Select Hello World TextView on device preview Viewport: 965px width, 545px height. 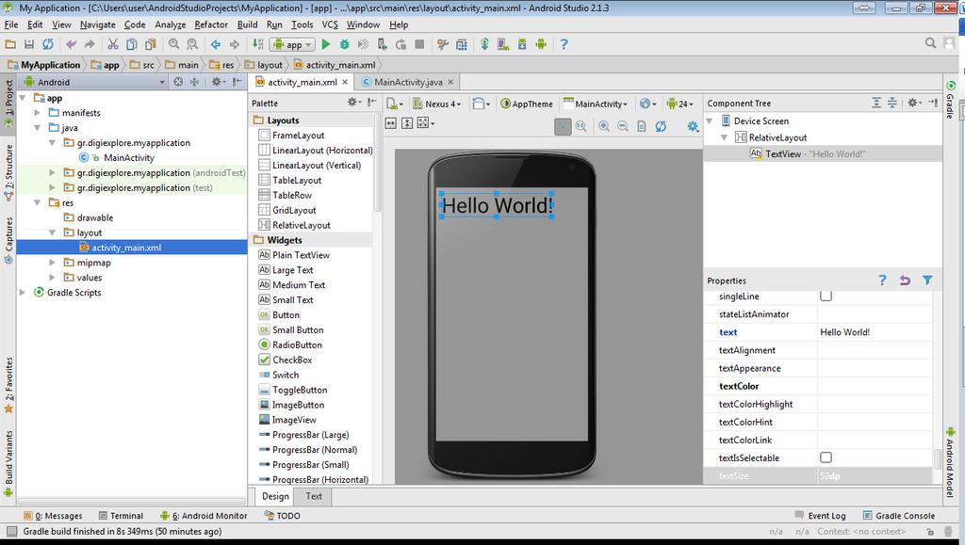tap(497, 205)
